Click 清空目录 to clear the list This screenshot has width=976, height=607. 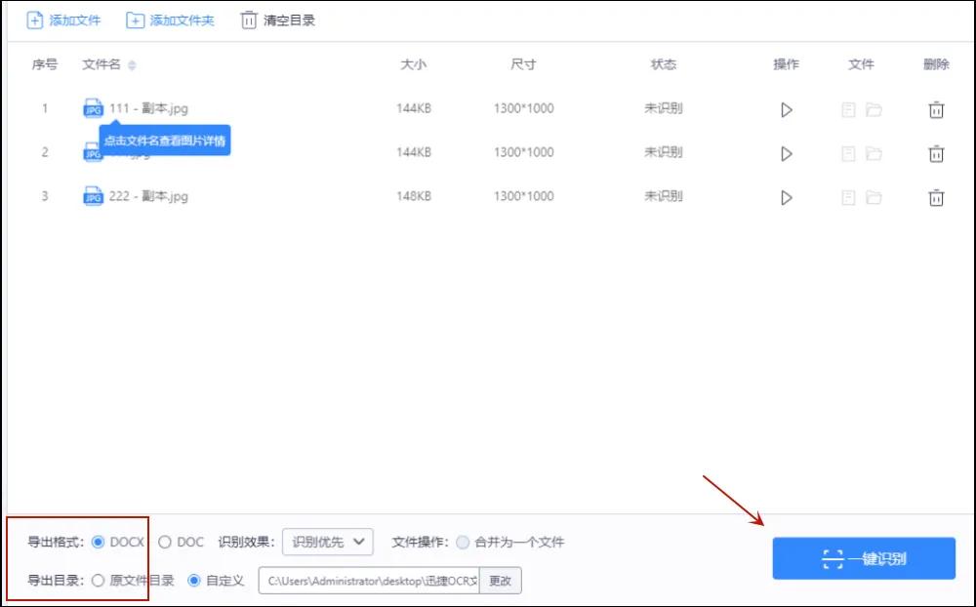point(279,20)
